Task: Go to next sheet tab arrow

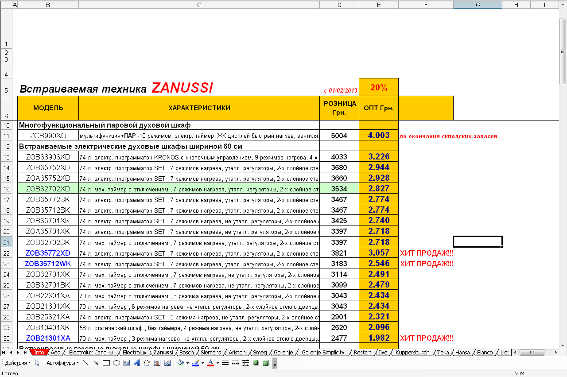Action: point(18,353)
